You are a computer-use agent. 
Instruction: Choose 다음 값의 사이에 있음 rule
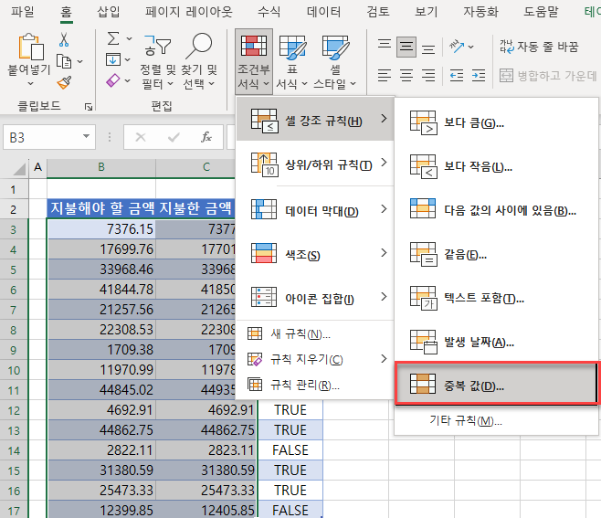pos(496,210)
